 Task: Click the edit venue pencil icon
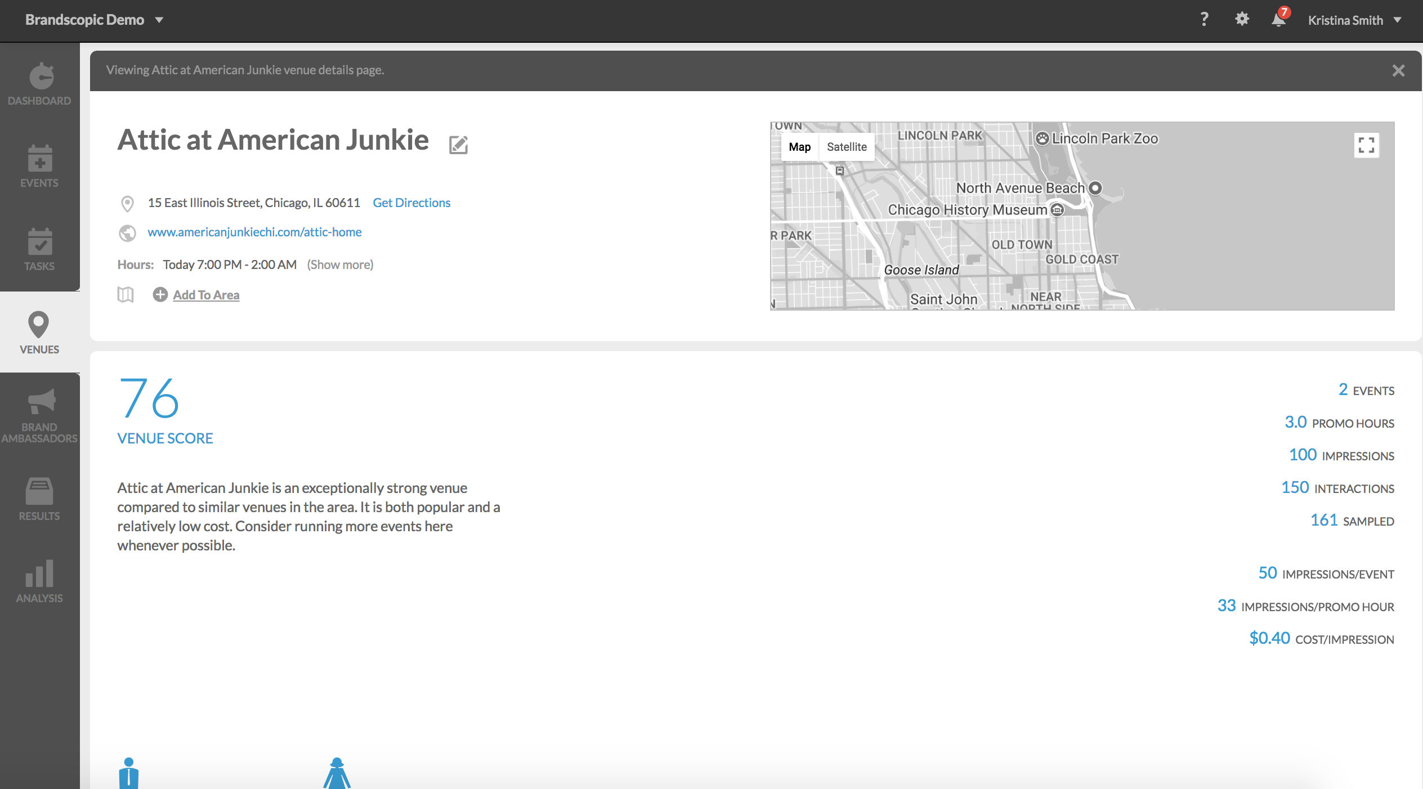(458, 145)
